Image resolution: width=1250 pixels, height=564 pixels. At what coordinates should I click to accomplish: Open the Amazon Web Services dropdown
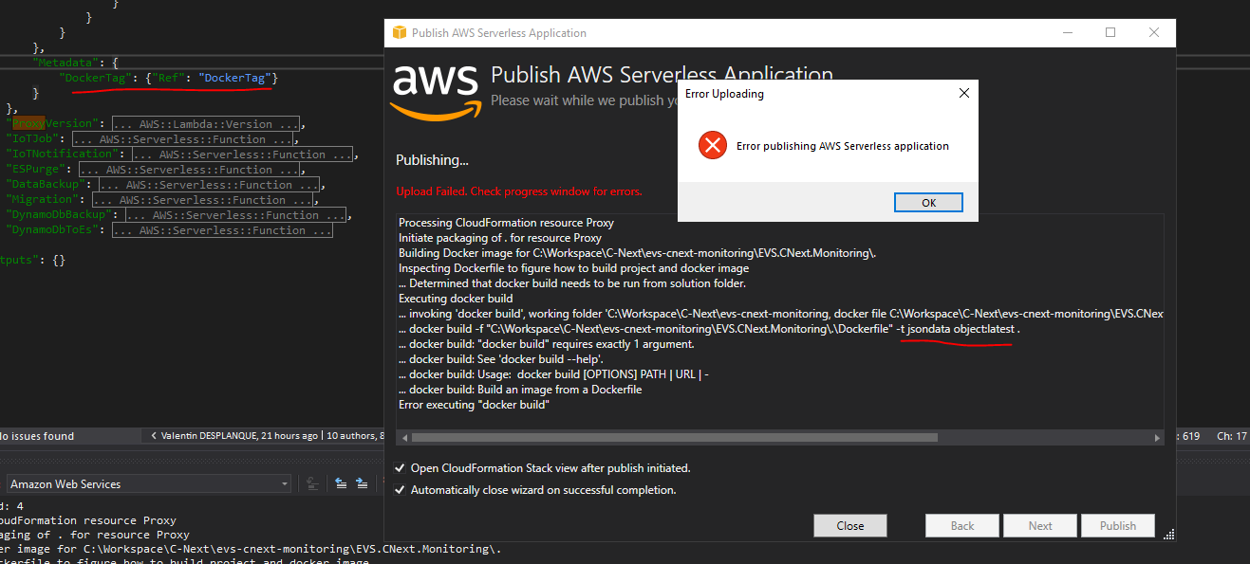pos(284,483)
